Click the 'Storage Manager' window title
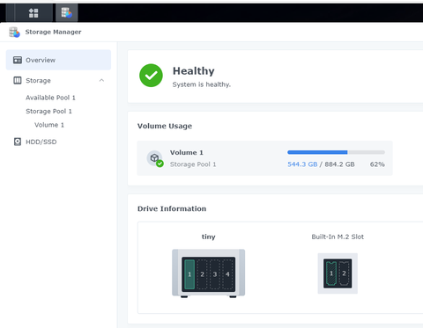The width and height of the screenshot is (423, 328). pos(53,32)
